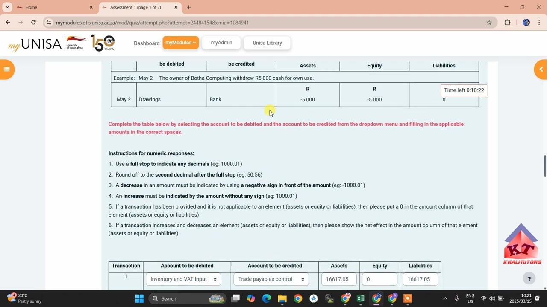
Task: Open the orange recorder app on taskbar
Action: coord(408,298)
